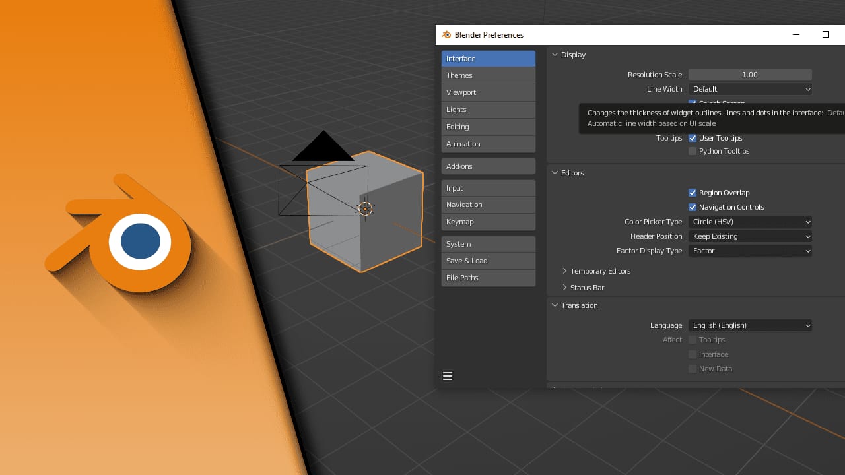Toggle the User Tooltips checkbox
Screen dimensions: 845x475
(693, 138)
